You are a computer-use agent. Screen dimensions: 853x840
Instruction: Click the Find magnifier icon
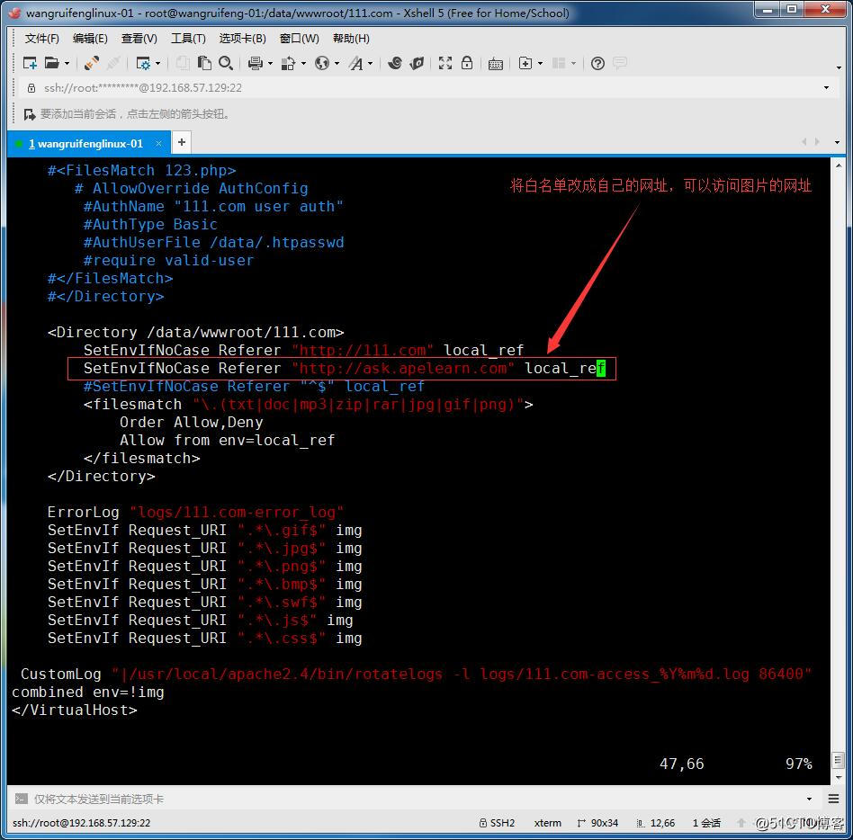coord(226,63)
